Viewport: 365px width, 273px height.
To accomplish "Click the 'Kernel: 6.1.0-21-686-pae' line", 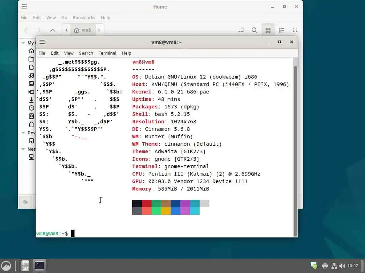I will [x=171, y=92].
